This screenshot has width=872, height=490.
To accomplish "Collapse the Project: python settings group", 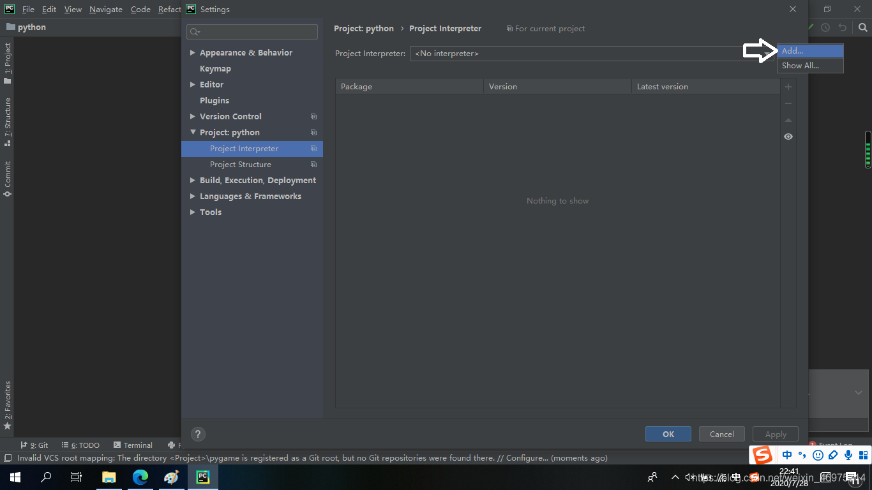I will 193,132.
